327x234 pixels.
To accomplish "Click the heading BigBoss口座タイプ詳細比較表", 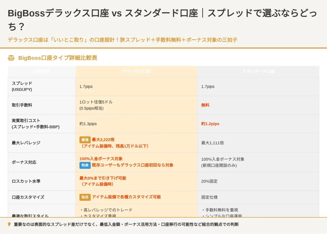I will click(x=58, y=58).
